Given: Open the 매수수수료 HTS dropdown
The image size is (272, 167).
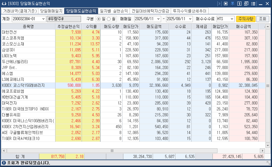Looking at the screenshot, I should [232, 19].
